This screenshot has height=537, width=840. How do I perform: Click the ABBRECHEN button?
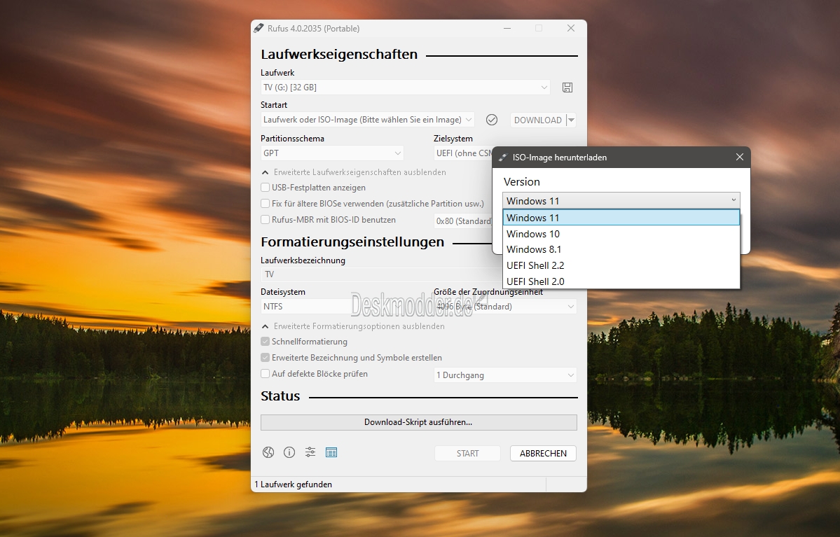[x=543, y=454]
